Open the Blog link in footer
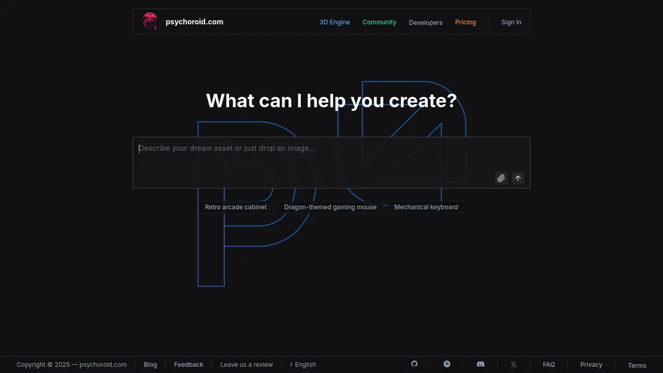Image resolution: width=663 pixels, height=373 pixels. [x=150, y=365]
